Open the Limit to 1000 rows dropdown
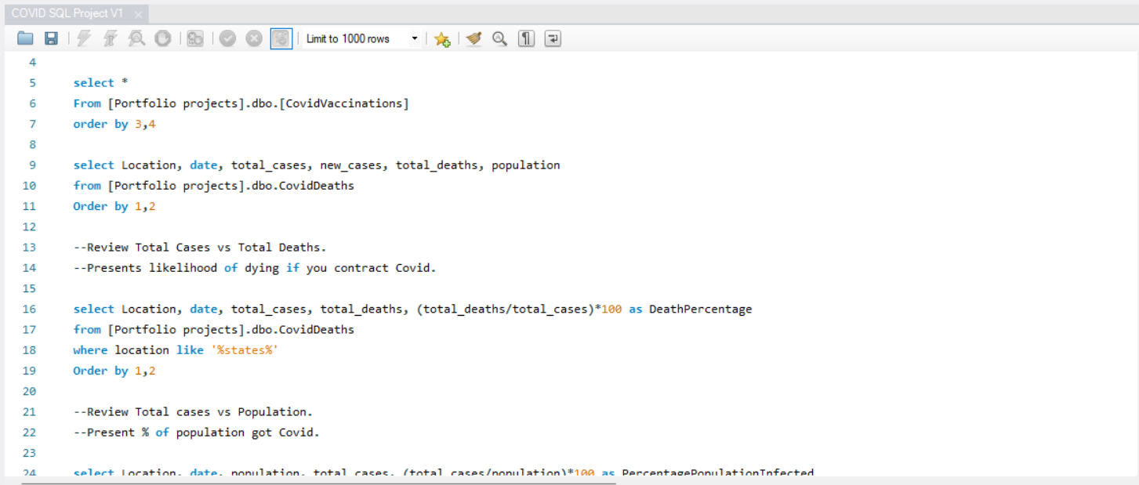1139x485 pixels. pos(415,38)
